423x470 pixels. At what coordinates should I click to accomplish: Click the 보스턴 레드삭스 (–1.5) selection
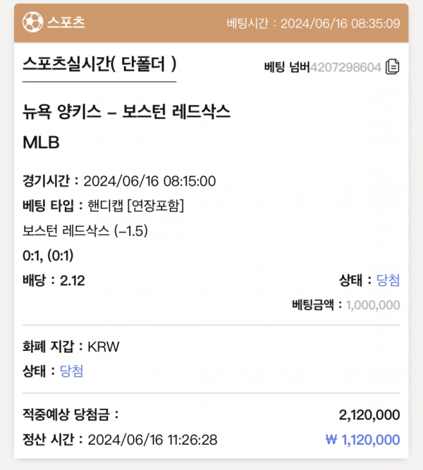[x=85, y=230]
